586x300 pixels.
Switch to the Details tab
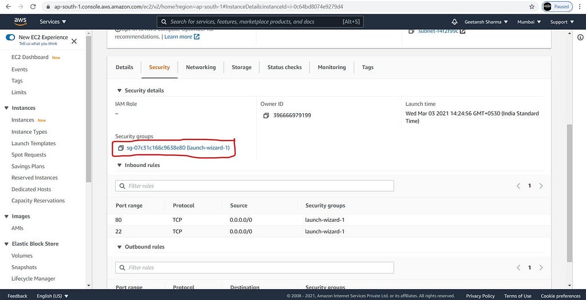click(124, 67)
